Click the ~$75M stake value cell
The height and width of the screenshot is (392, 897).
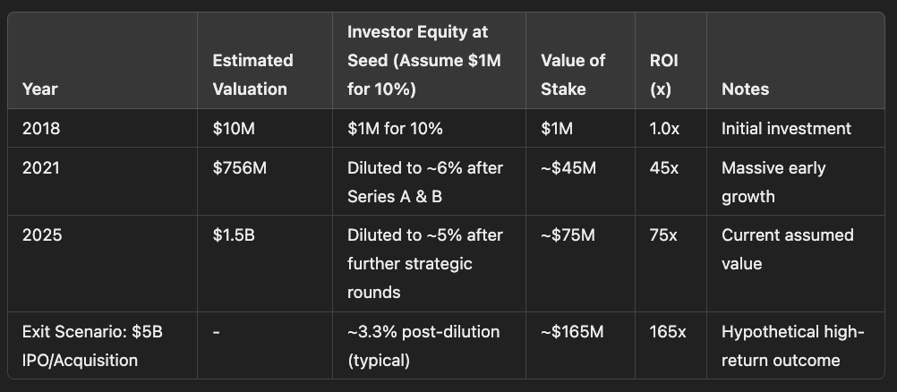click(x=568, y=235)
